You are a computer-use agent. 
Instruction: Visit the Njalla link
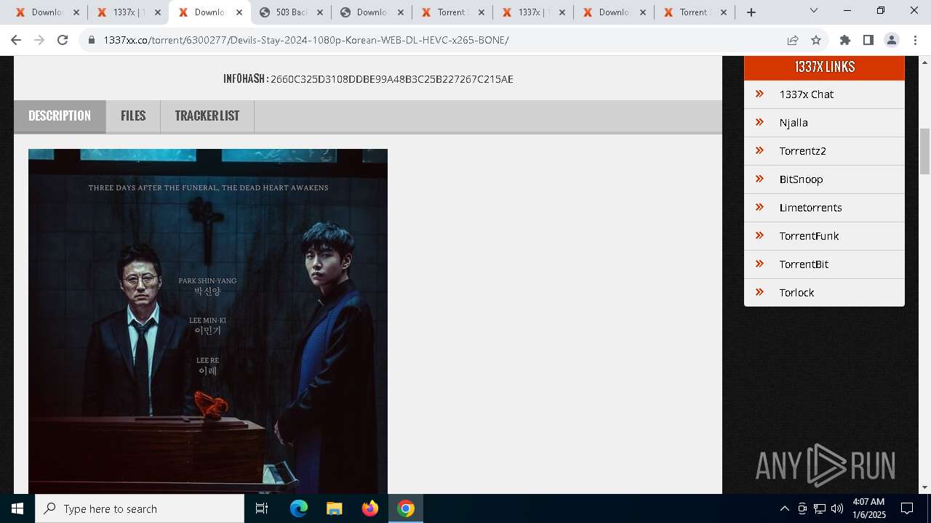[794, 123]
